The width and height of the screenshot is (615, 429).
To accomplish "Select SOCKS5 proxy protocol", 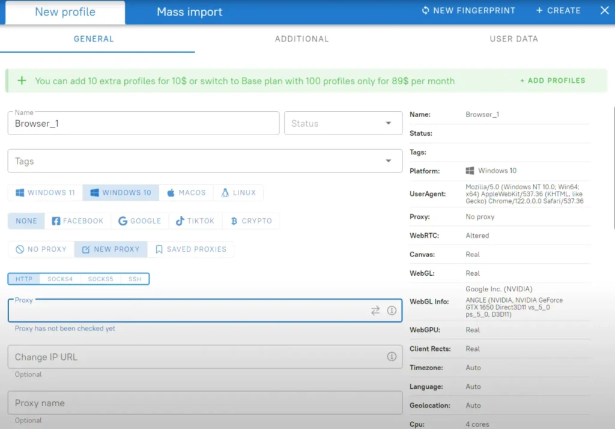I will [x=100, y=279].
